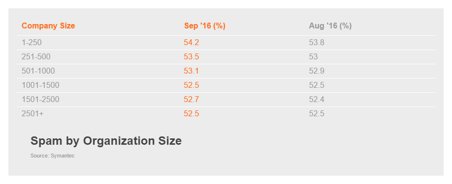Click the 251-500 row label

[36, 57]
